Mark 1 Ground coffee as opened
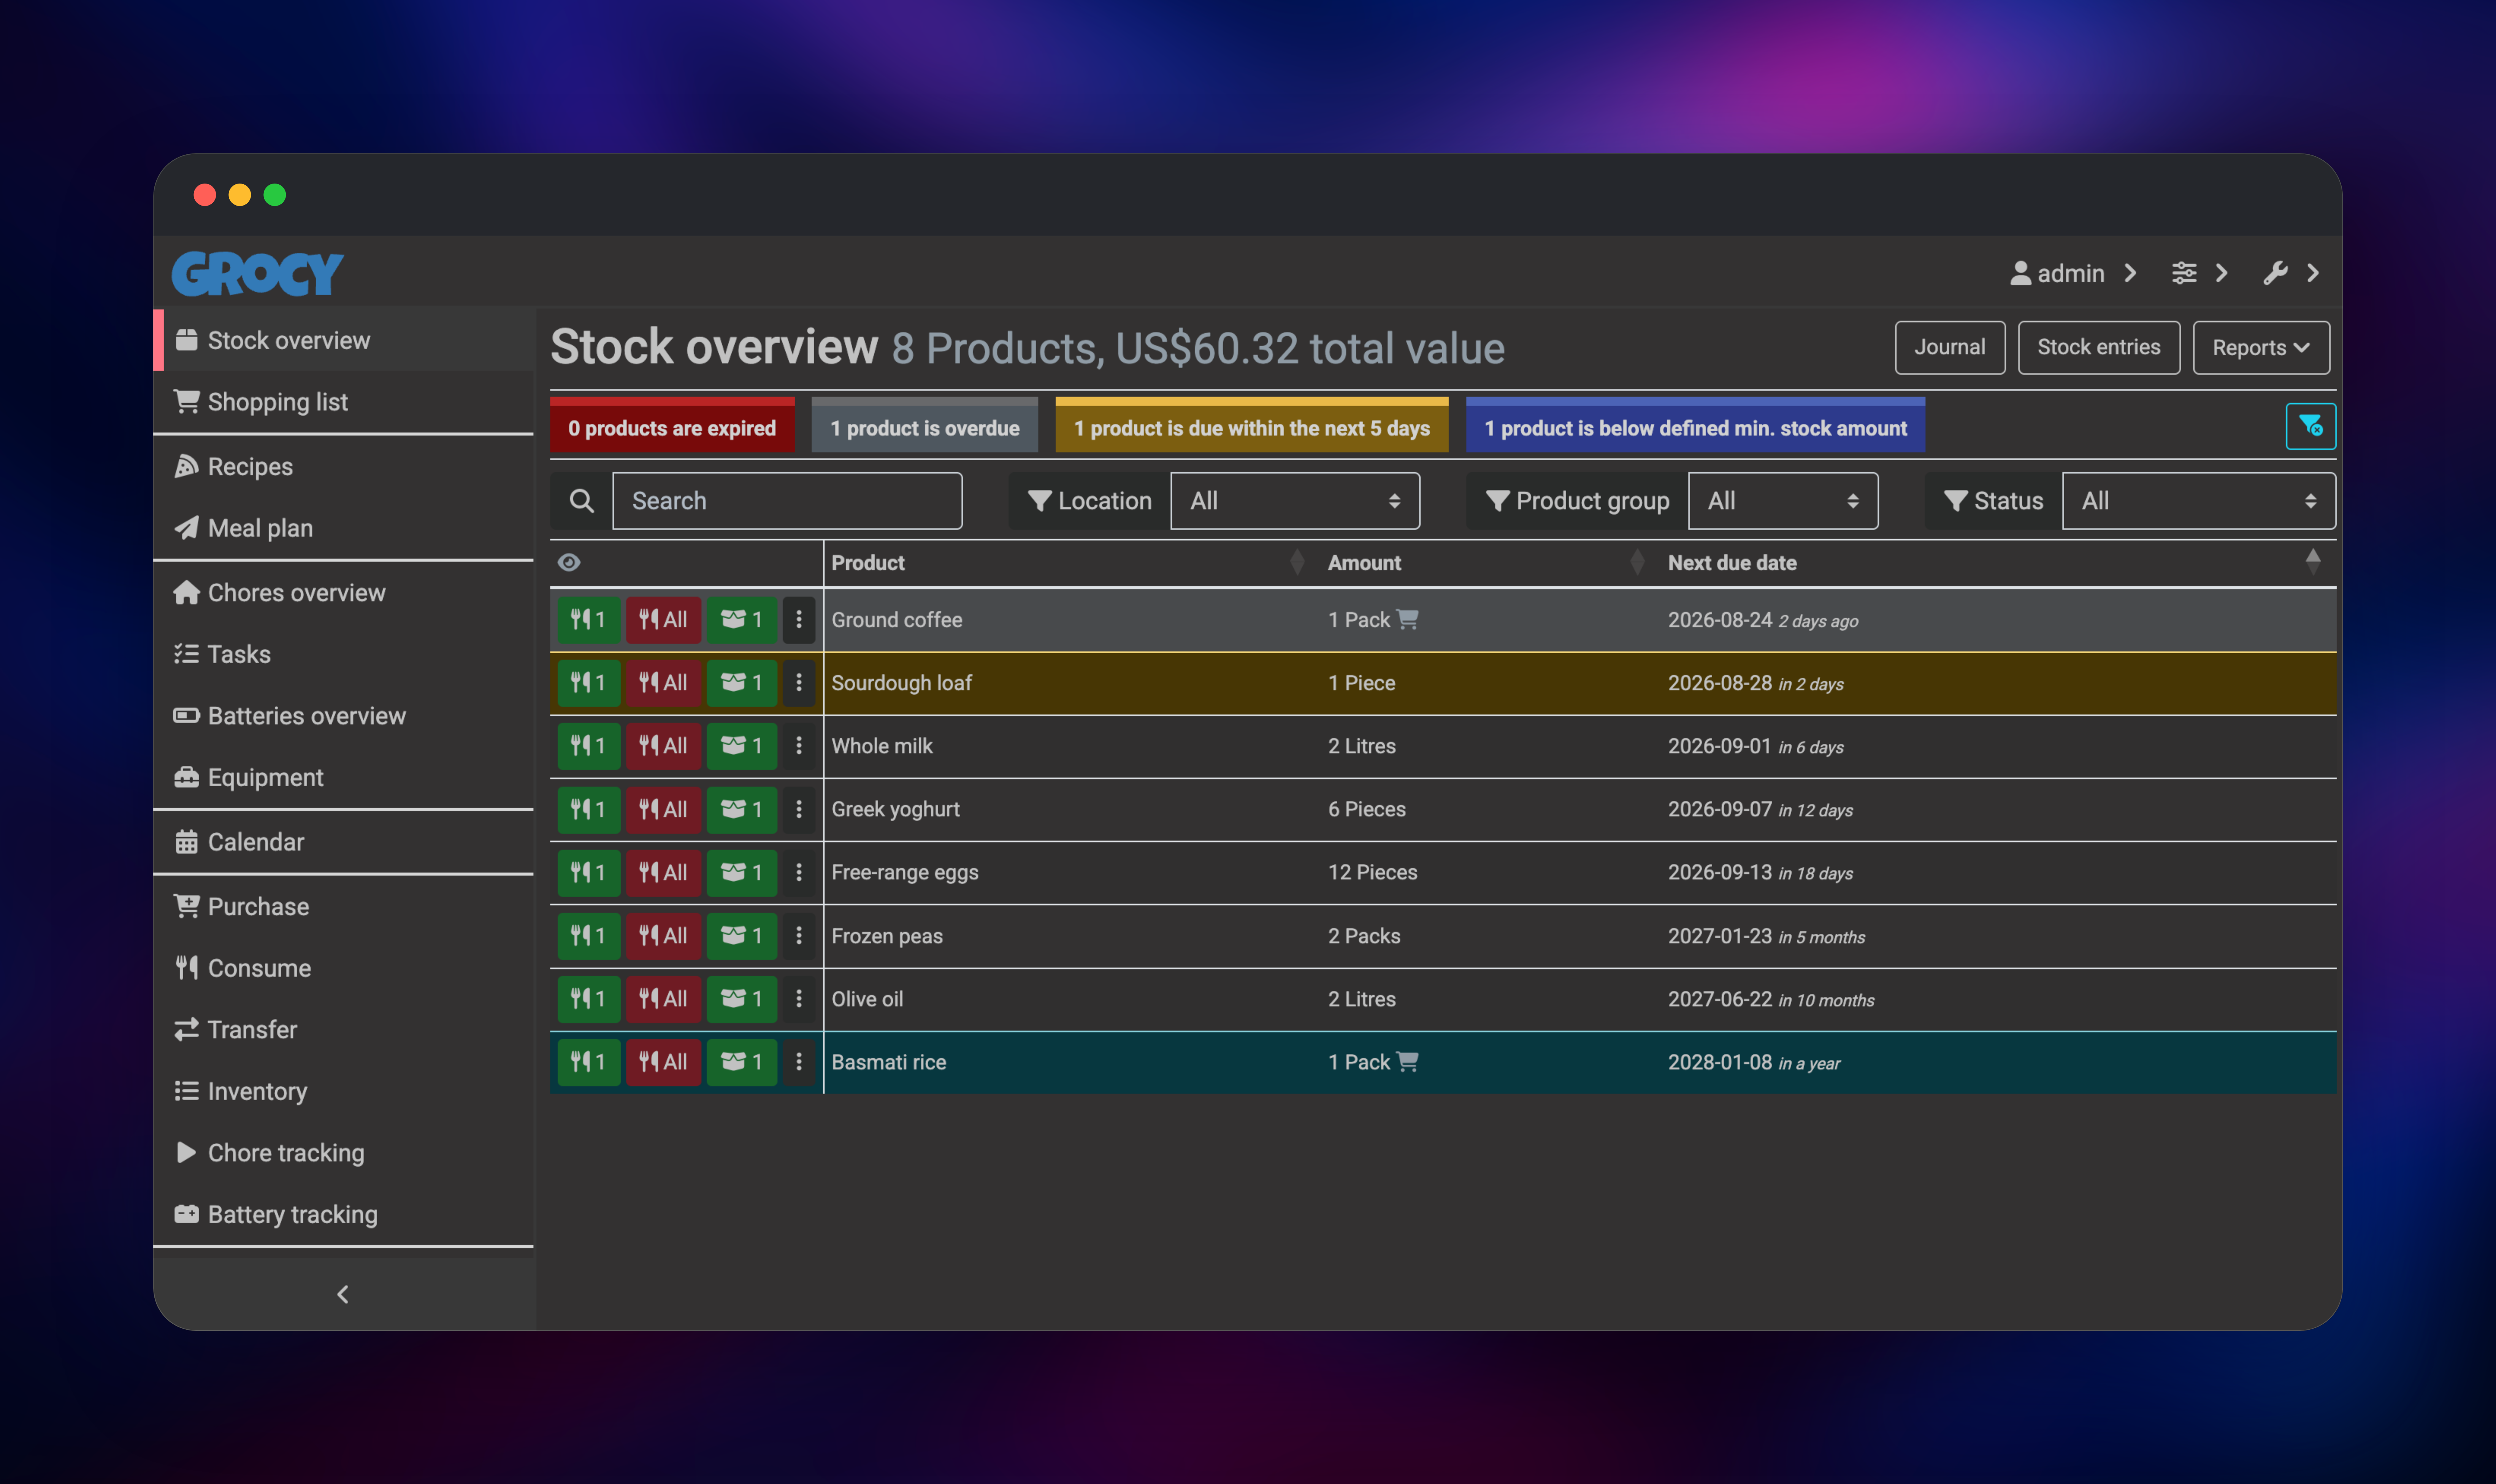Viewport: 2496px width, 1484px height. click(742, 620)
